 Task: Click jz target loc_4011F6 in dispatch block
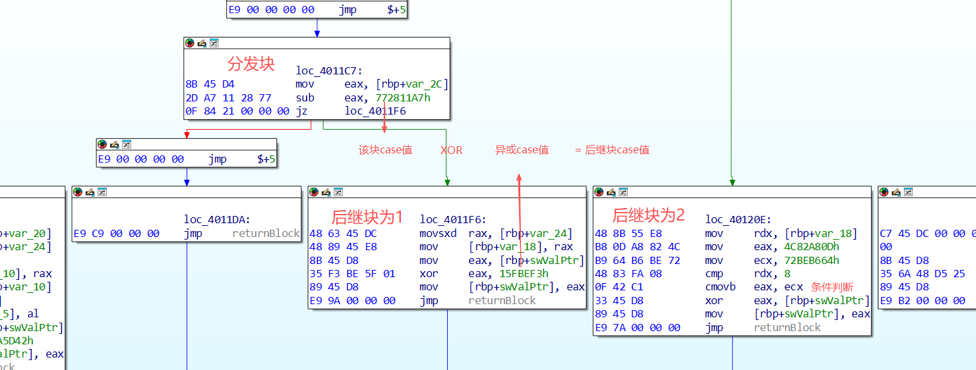[x=375, y=111]
